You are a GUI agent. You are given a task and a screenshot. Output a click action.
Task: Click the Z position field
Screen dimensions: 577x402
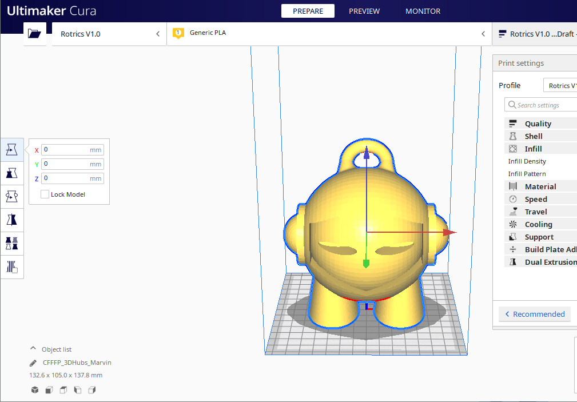(x=73, y=178)
